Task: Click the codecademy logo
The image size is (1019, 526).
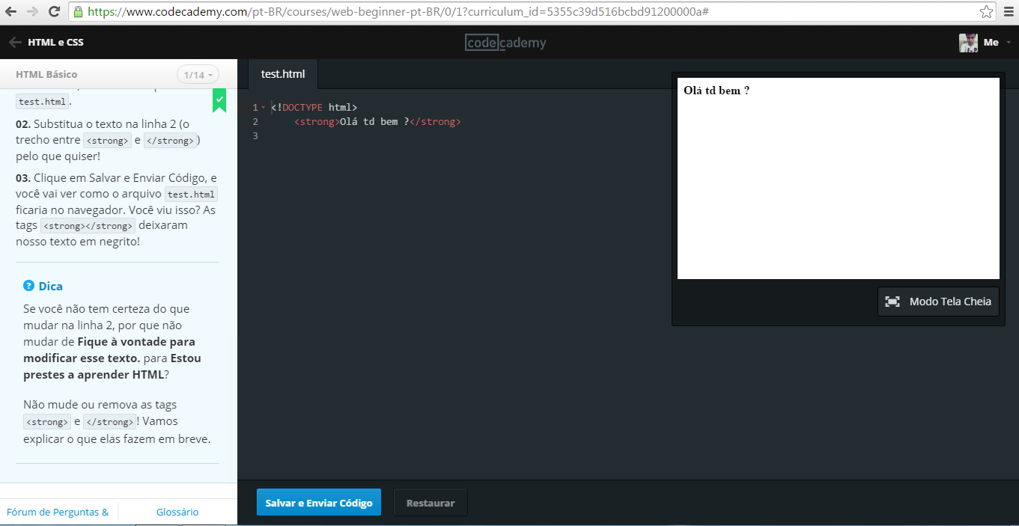Action: click(x=505, y=42)
